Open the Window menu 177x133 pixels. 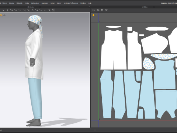83,3
